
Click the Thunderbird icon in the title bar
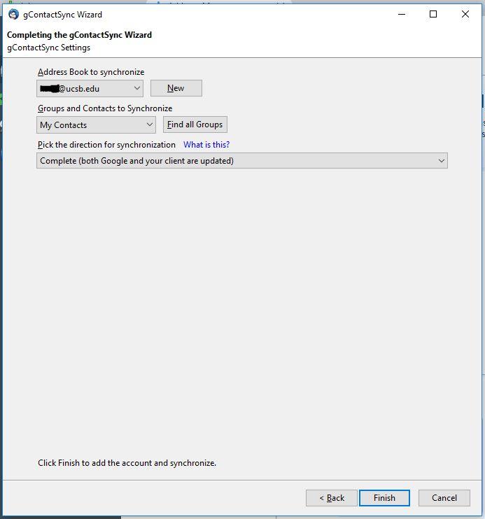(13, 14)
